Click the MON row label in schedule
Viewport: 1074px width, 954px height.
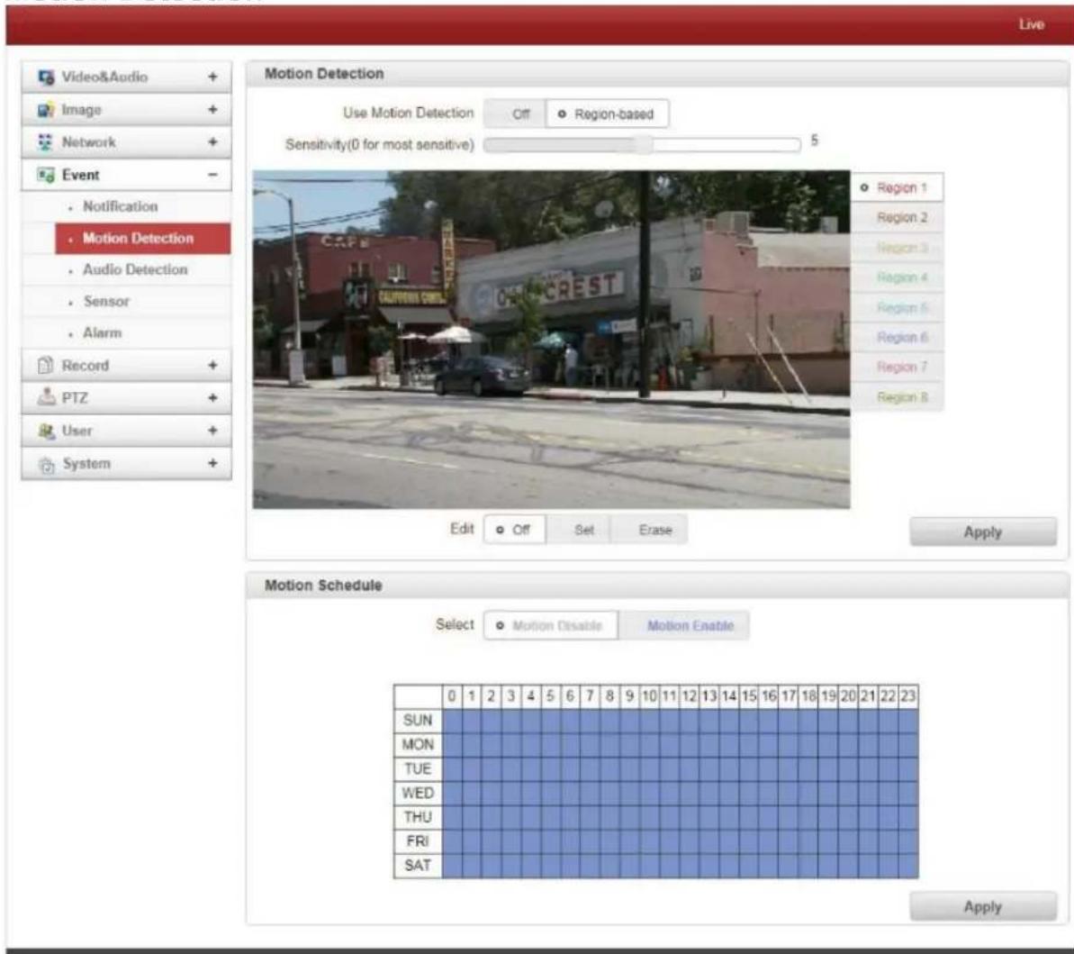[x=418, y=744]
